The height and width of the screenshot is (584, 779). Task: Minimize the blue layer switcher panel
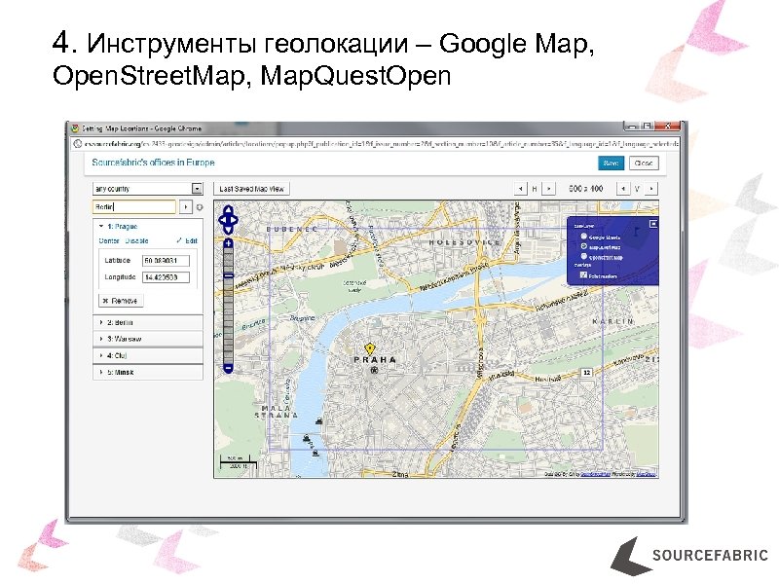tap(653, 224)
